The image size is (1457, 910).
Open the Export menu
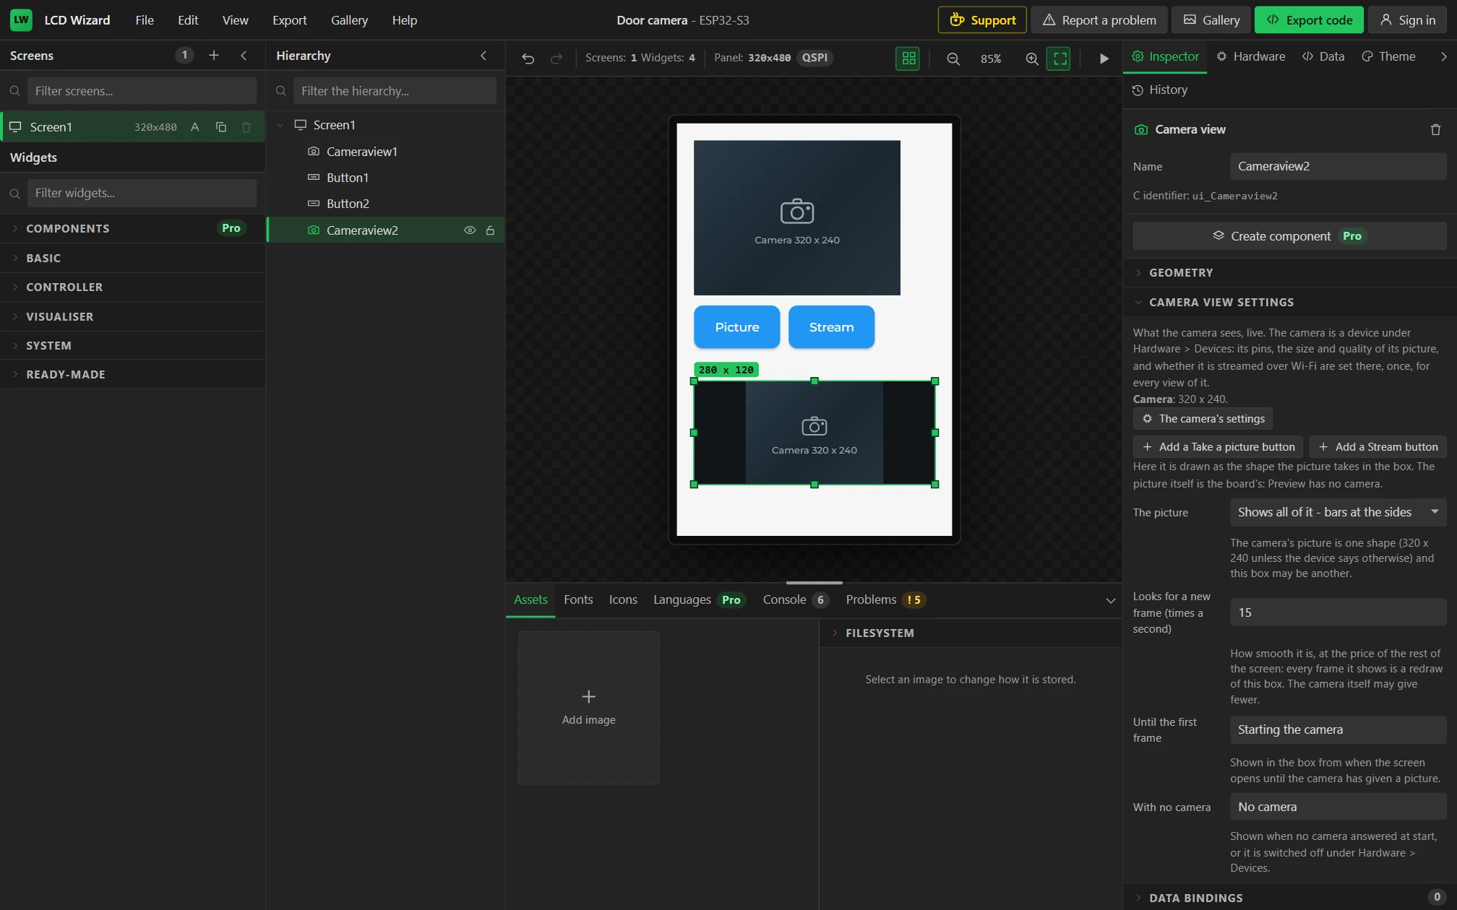point(289,20)
